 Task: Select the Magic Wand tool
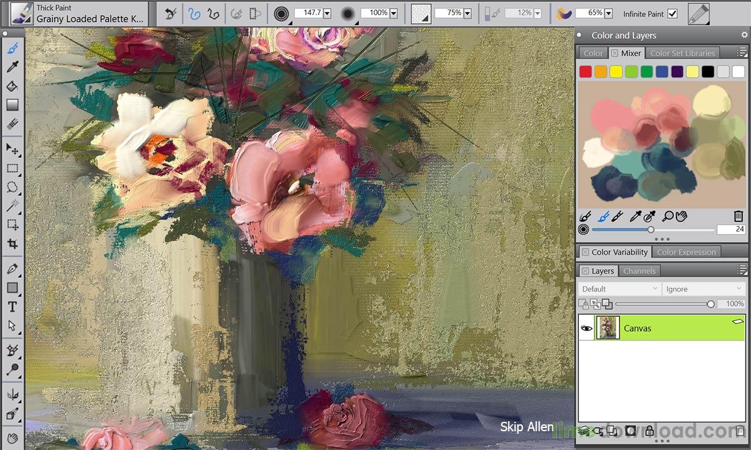pos(13,206)
